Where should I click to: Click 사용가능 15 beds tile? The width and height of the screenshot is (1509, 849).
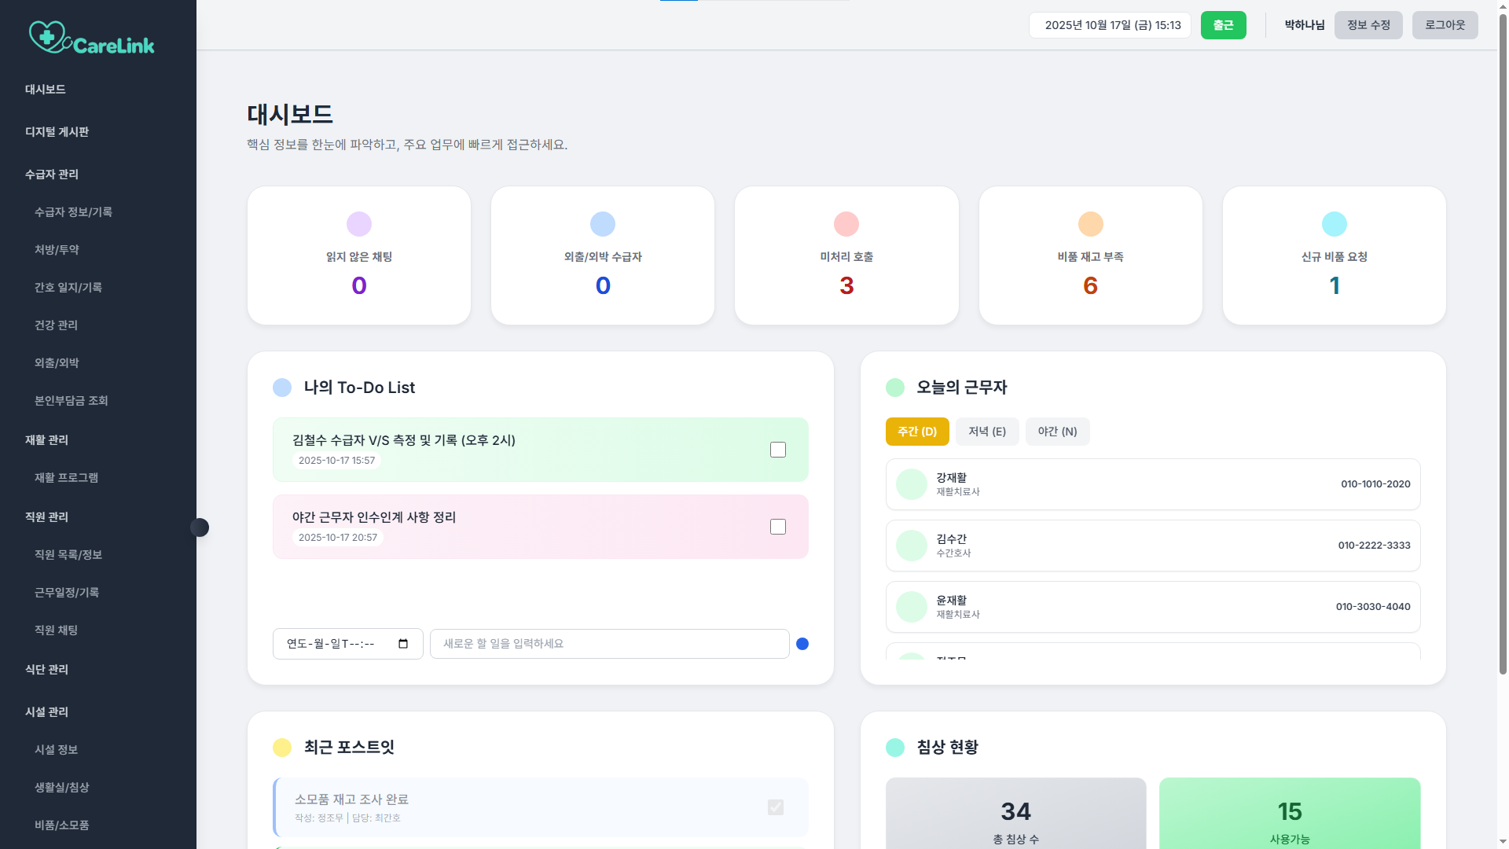pyautogui.click(x=1290, y=814)
